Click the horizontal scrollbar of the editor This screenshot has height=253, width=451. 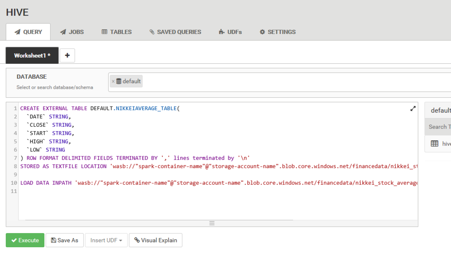coord(159,220)
